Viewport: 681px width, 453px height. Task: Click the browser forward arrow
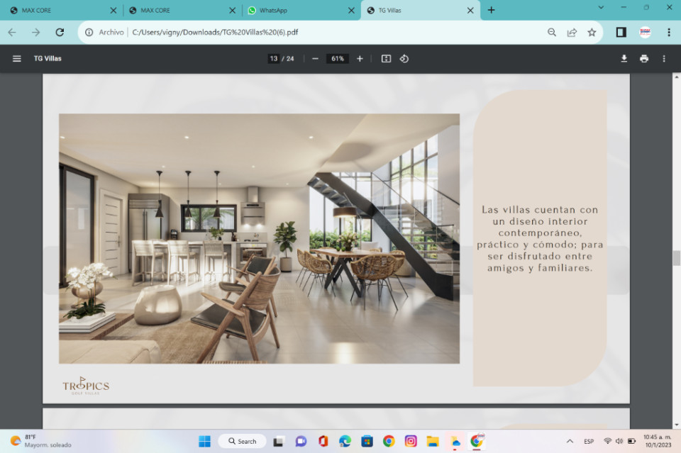(35, 32)
